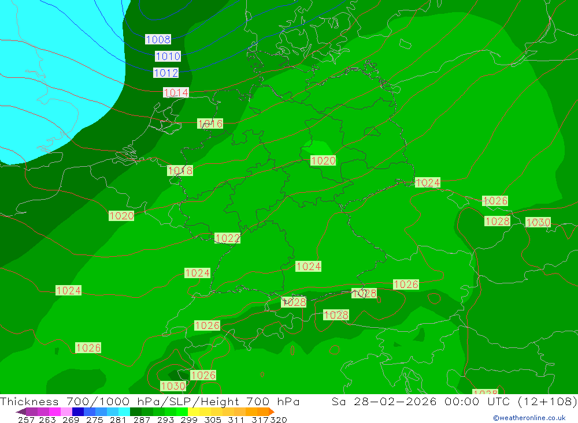The image size is (578, 423).
Task: Click the 311 legend value
Action: pyautogui.click(x=236, y=420)
